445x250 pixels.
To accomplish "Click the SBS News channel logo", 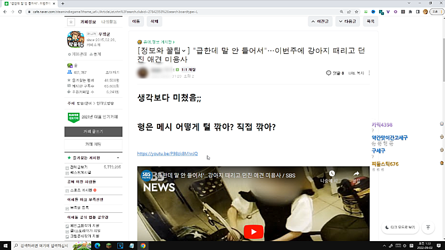I will click(x=146, y=176).
